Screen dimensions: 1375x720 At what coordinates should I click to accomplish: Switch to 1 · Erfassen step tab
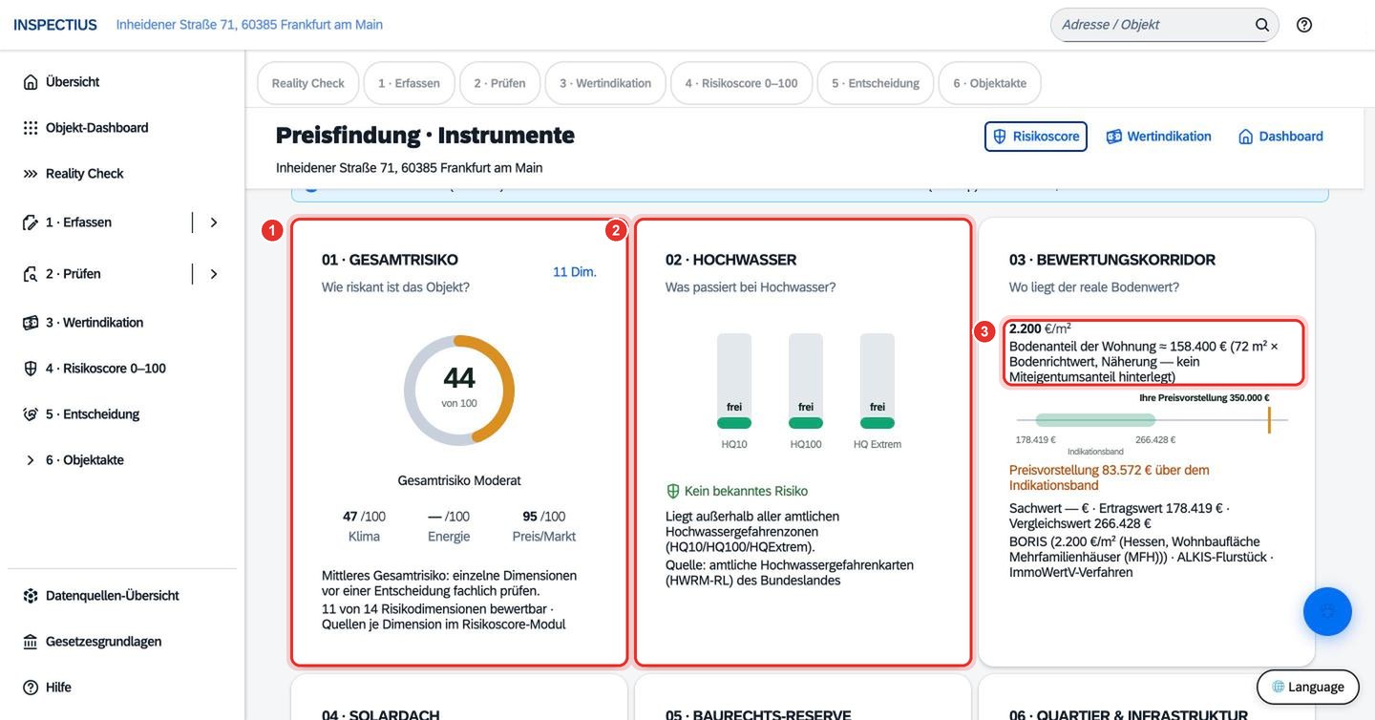(x=409, y=83)
